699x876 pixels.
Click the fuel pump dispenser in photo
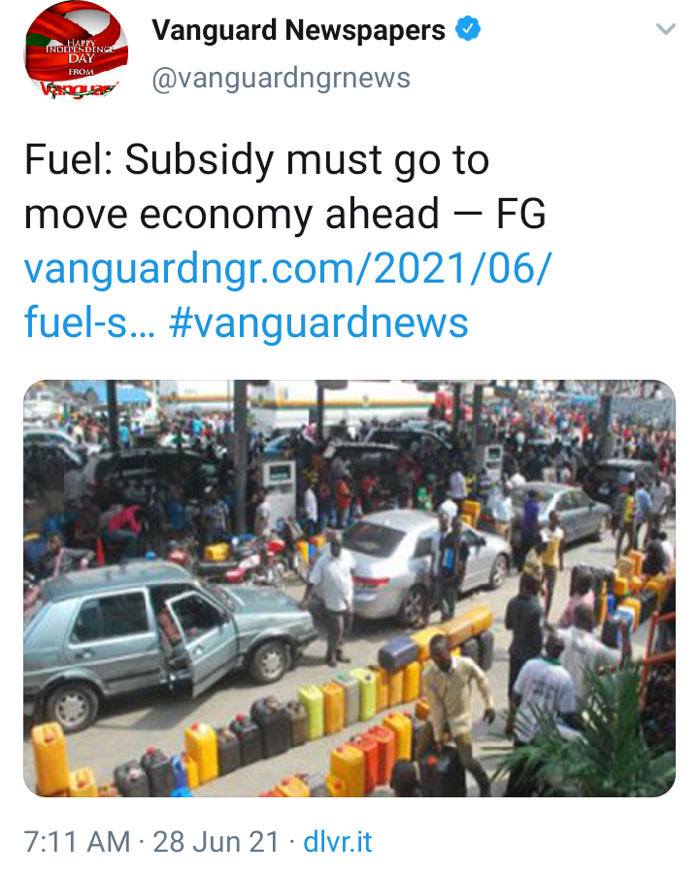pos(280,489)
